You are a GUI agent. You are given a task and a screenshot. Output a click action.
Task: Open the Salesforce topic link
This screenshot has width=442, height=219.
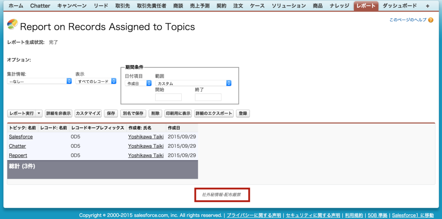coord(21,136)
